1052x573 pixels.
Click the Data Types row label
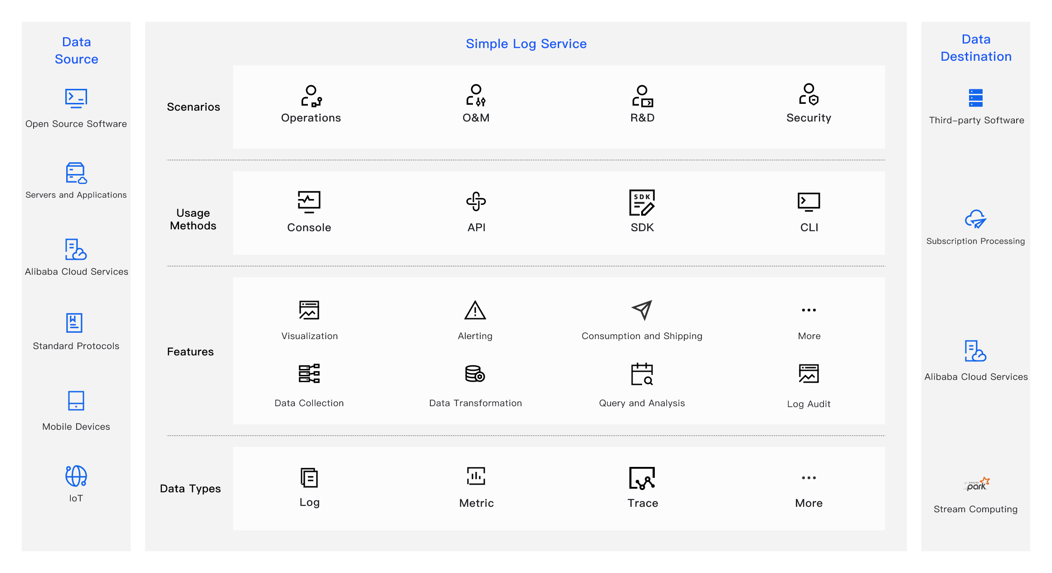(190, 489)
